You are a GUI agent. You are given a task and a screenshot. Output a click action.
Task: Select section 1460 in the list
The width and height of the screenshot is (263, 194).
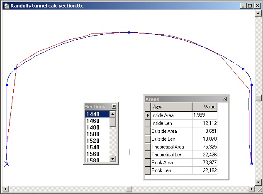pos(97,121)
